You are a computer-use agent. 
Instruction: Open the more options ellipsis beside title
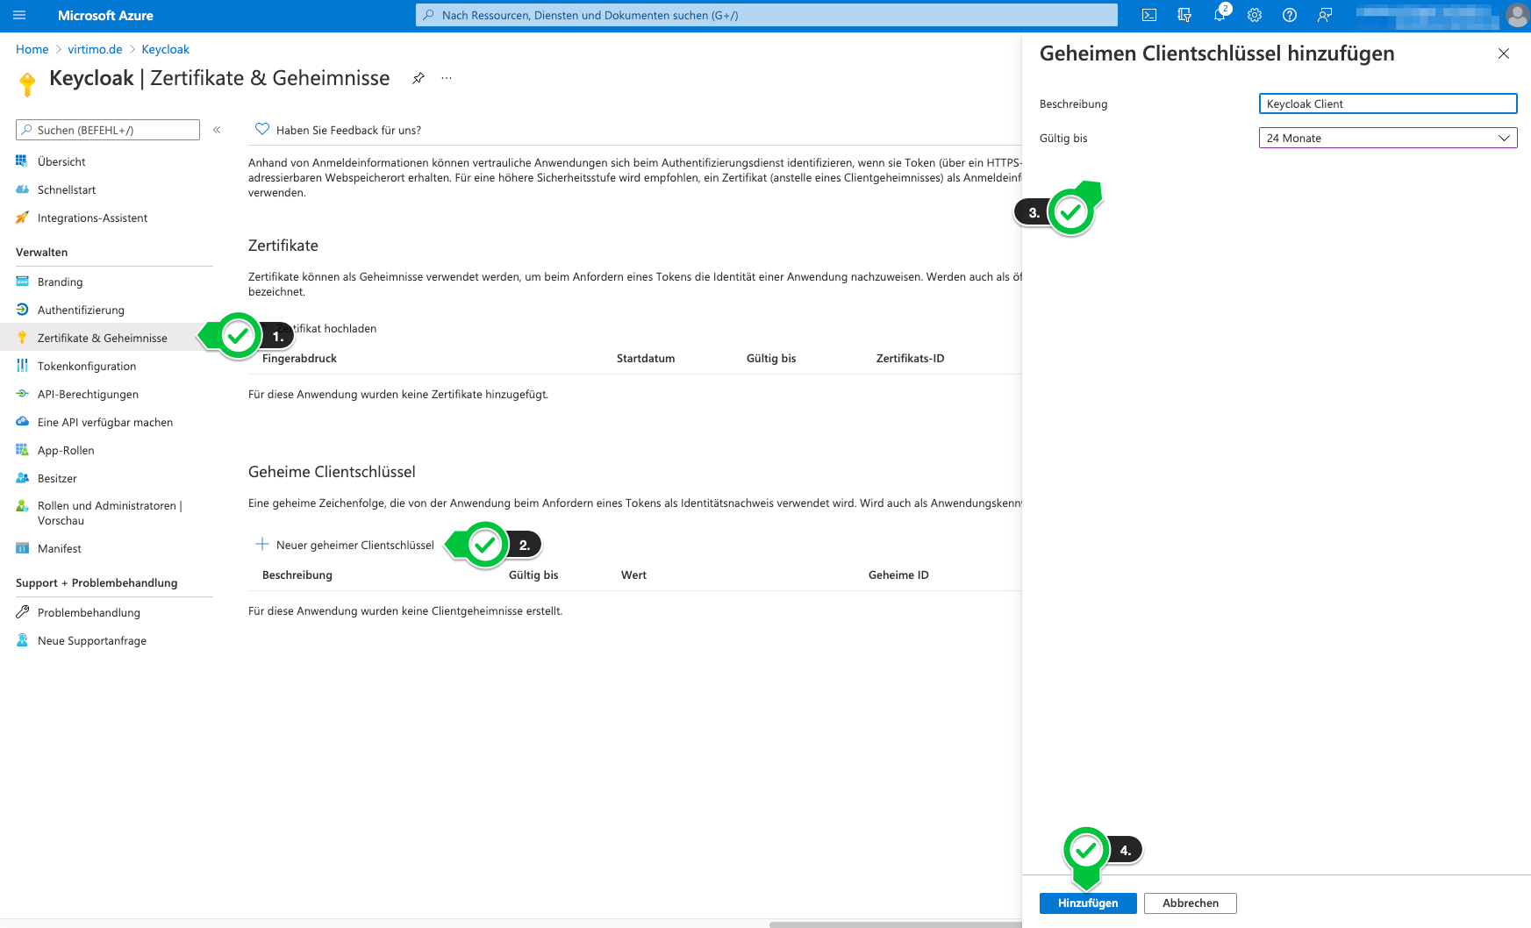coord(447,78)
